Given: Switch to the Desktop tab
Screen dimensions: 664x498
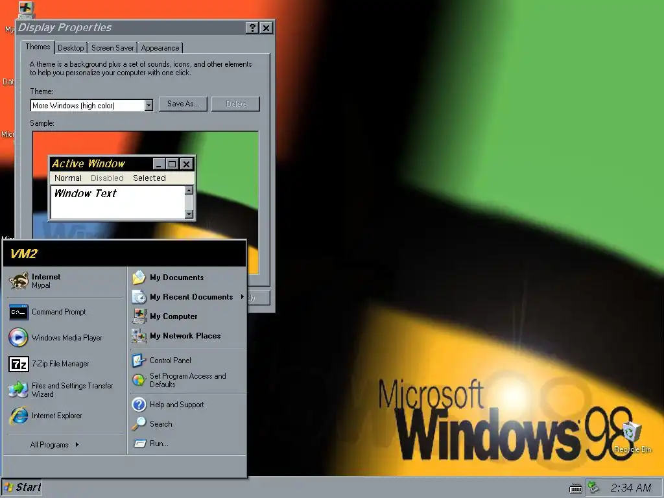Looking at the screenshot, I should pos(71,48).
